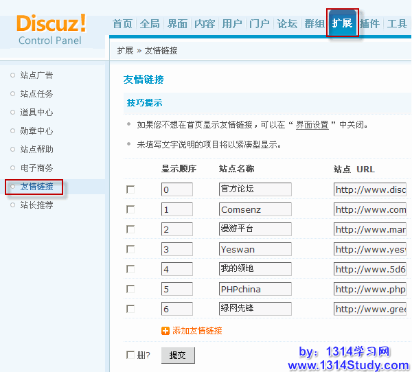Click the site name field for Yeswan
This screenshot has height=372, width=412.
(x=255, y=249)
